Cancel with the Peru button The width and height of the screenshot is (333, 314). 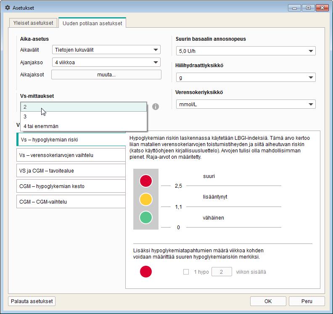[x=307, y=301]
